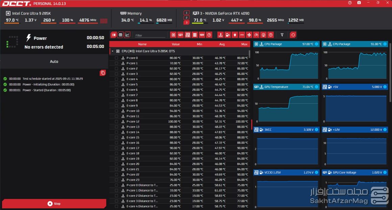The height and width of the screenshot is (210, 392).
Task: Switch monitoring to graph-only view
Action: click(127, 35)
